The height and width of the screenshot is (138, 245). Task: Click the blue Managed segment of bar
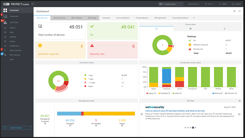click(69, 113)
